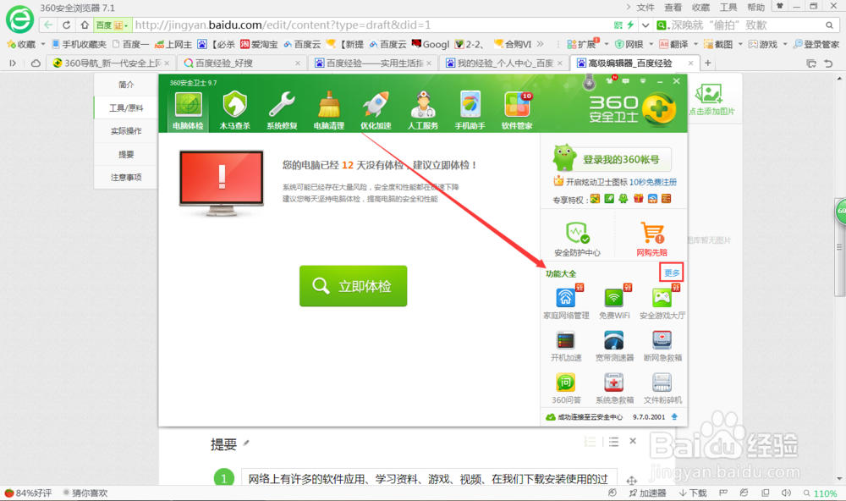Open 文件粉碎机 tool

662,388
